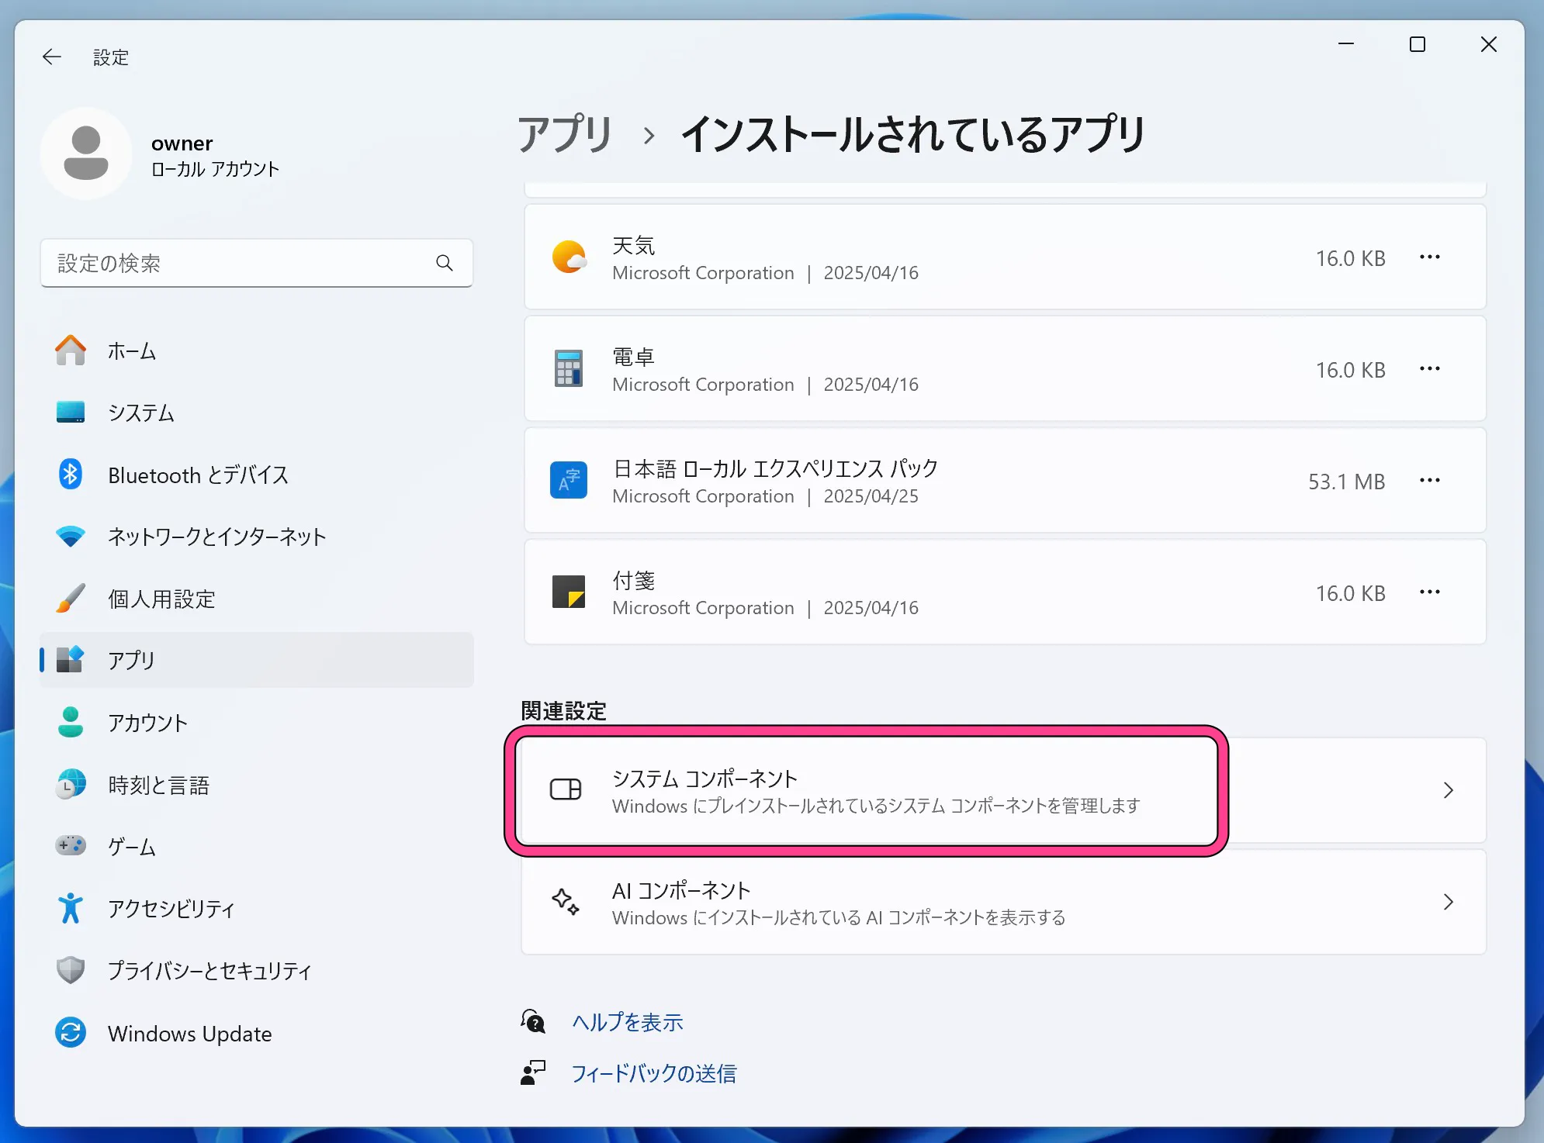Image resolution: width=1544 pixels, height=1143 pixels.
Task: Open more options menu for 付箋
Action: [x=1430, y=592]
